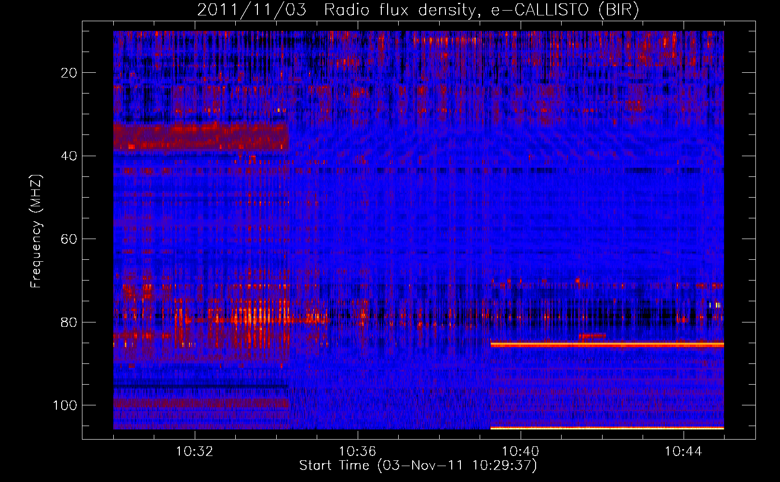The image size is (780, 482).
Task: Click the 10:32 time tick label
Action: point(195,452)
